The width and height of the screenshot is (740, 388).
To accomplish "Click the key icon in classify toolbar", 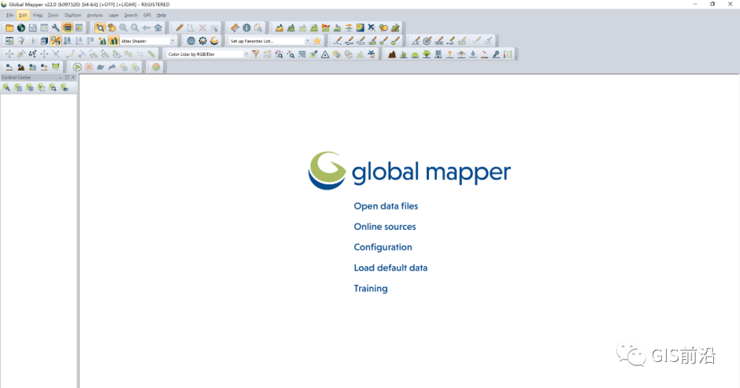I will click(496, 54).
